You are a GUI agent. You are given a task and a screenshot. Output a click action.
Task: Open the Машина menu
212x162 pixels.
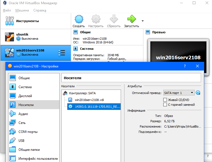(x=22, y=10)
